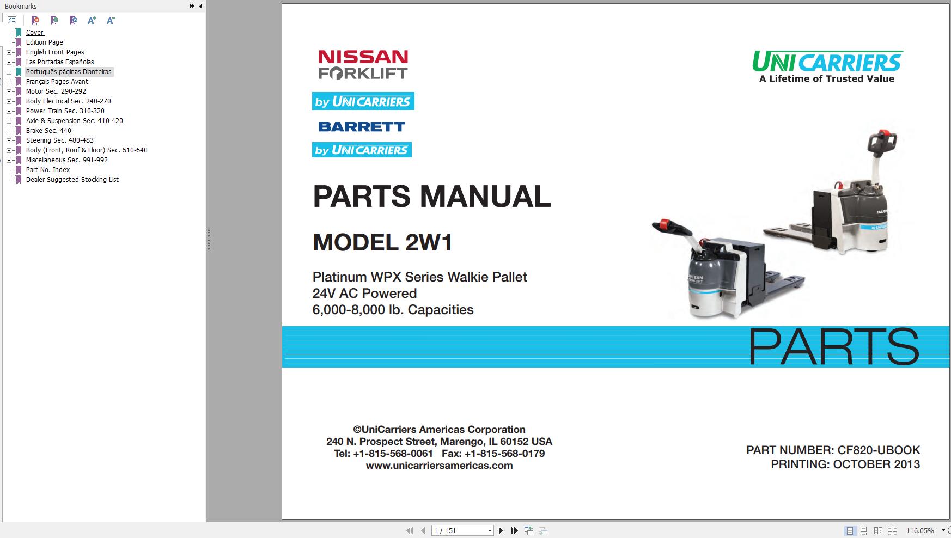Set bookmark destination with target icon

click(x=73, y=20)
